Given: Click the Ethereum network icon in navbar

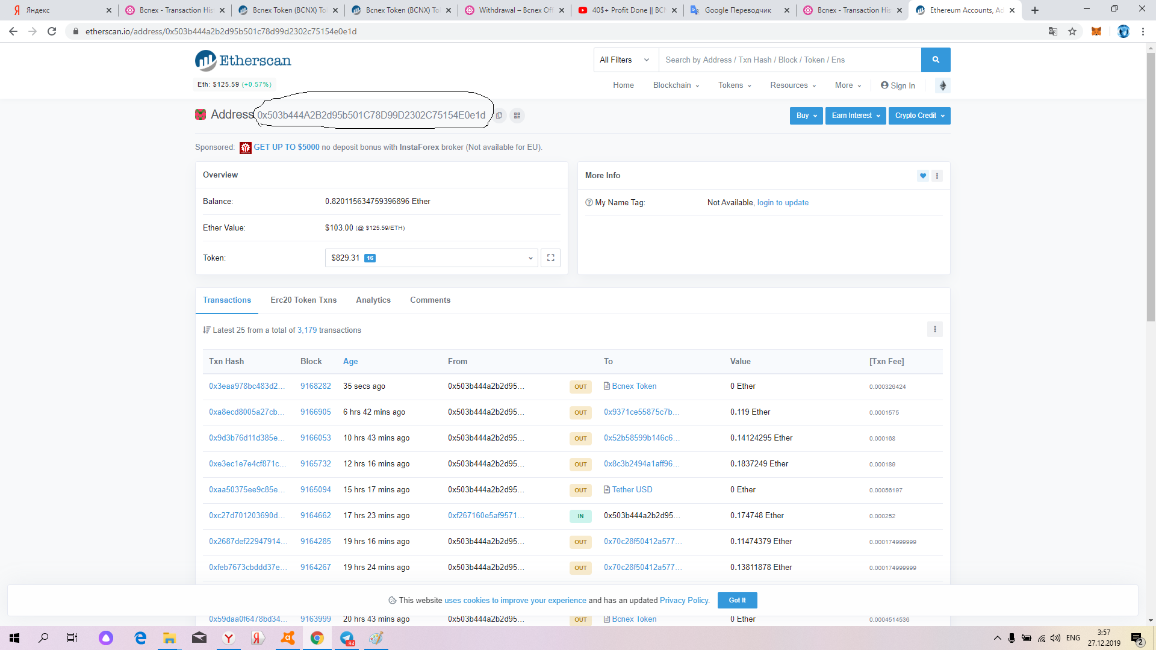Looking at the screenshot, I should click(x=943, y=85).
